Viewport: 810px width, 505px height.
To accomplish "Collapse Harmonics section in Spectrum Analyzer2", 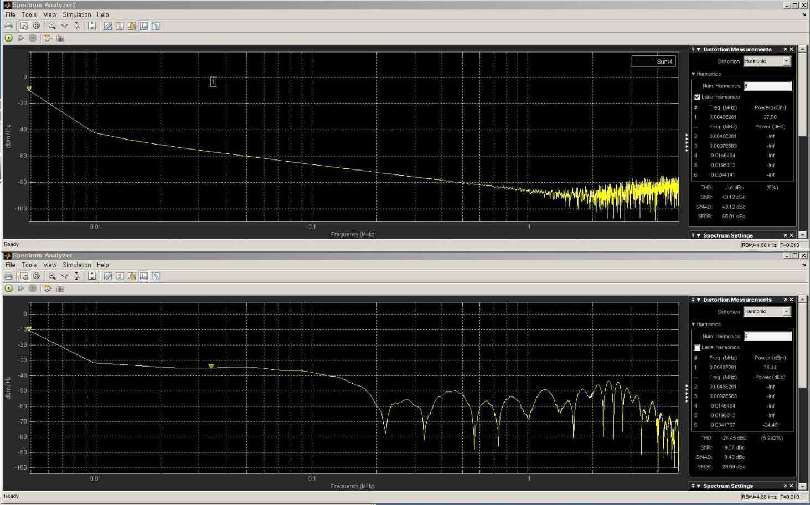I will tap(693, 74).
